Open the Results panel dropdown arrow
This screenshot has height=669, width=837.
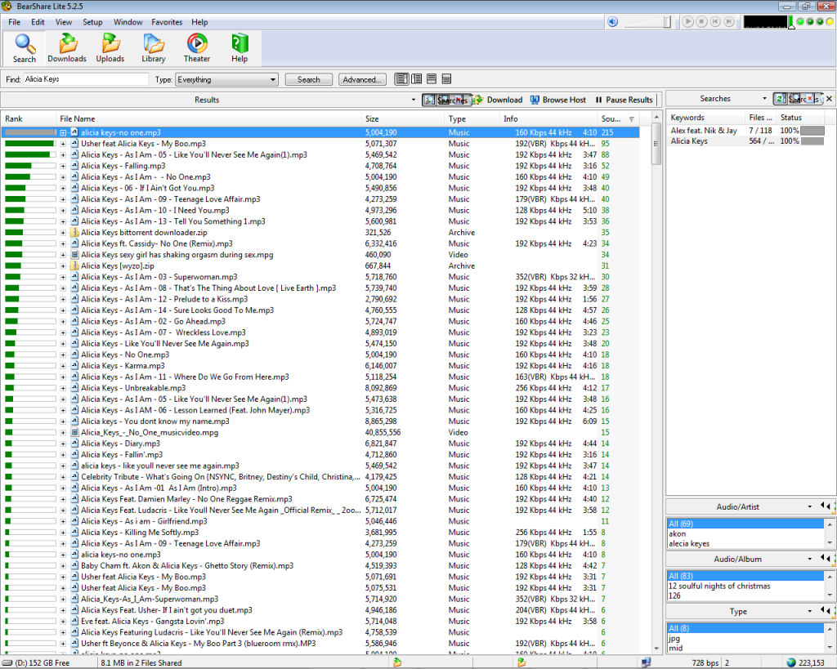(x=413, y=100)
